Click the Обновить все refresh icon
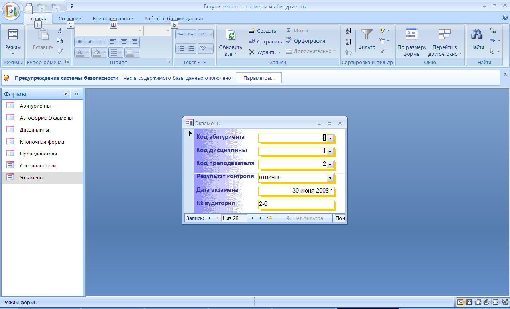510x309 pixels. coord(230,35)
